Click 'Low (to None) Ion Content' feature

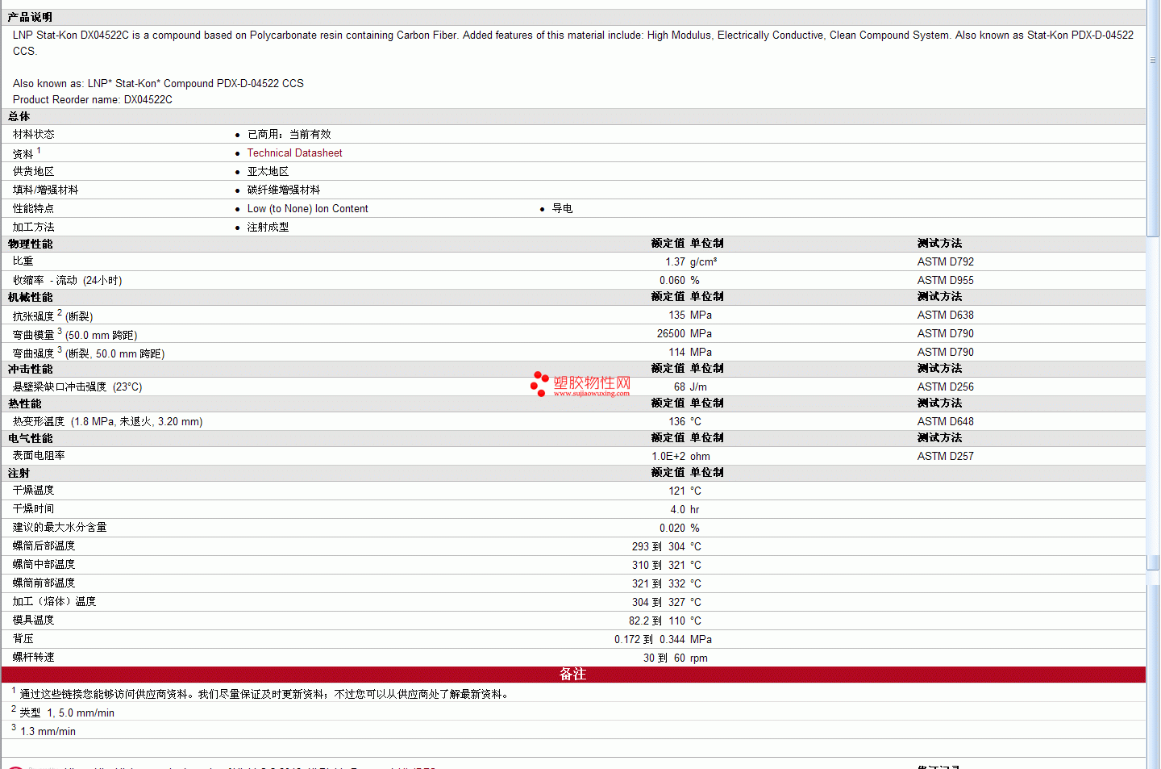pos(307,208)
